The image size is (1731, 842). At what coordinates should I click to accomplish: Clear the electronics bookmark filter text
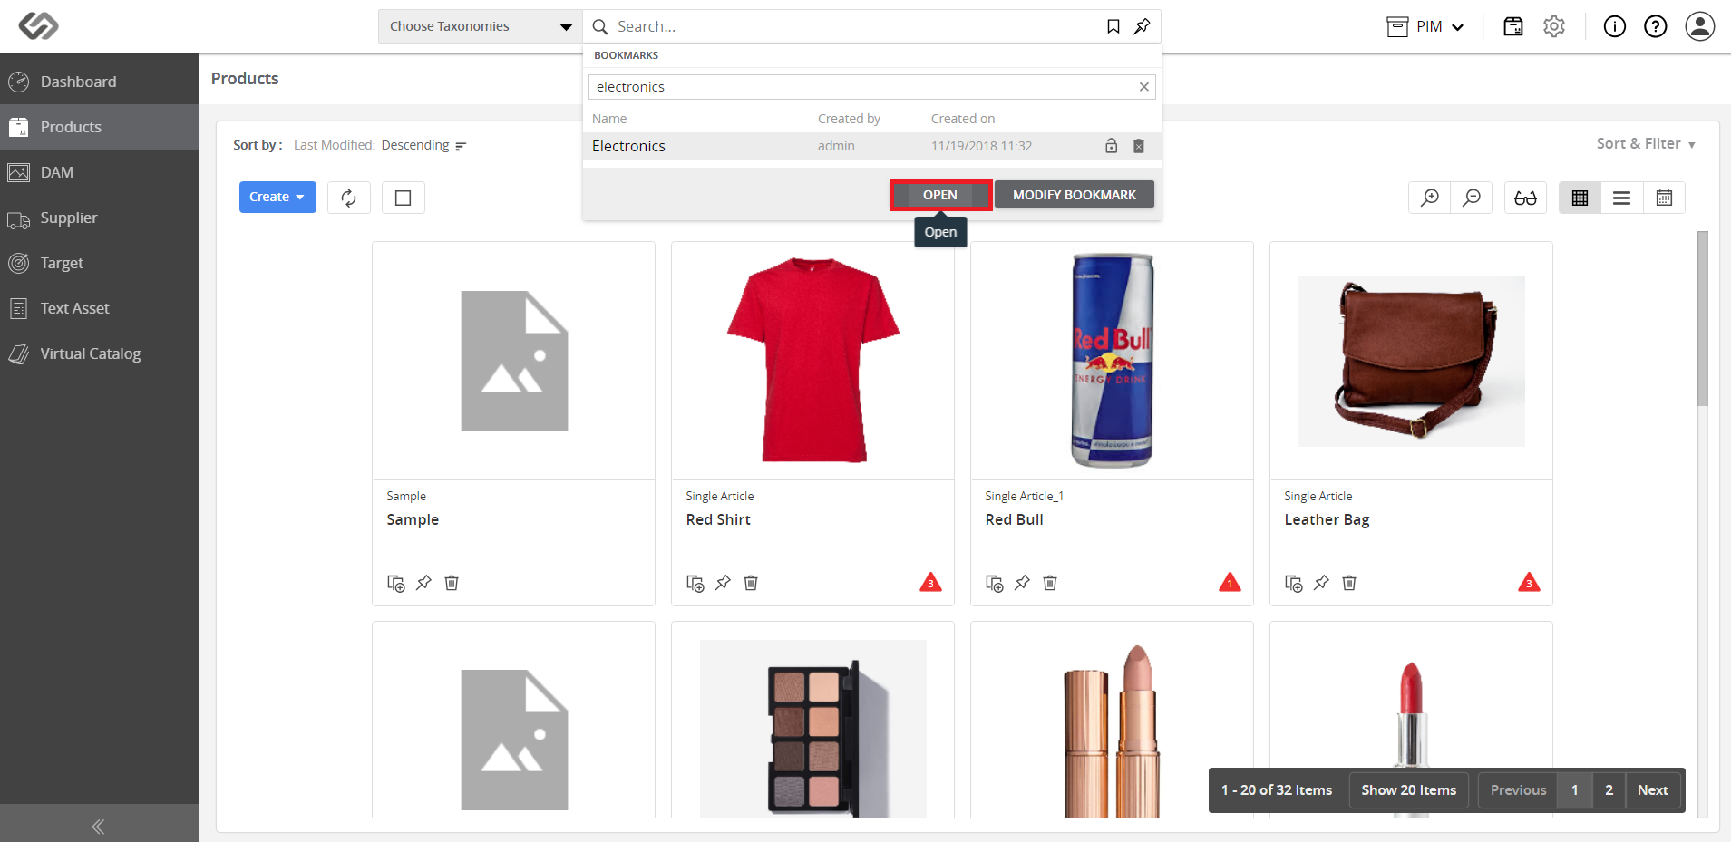pos(1144,87)
